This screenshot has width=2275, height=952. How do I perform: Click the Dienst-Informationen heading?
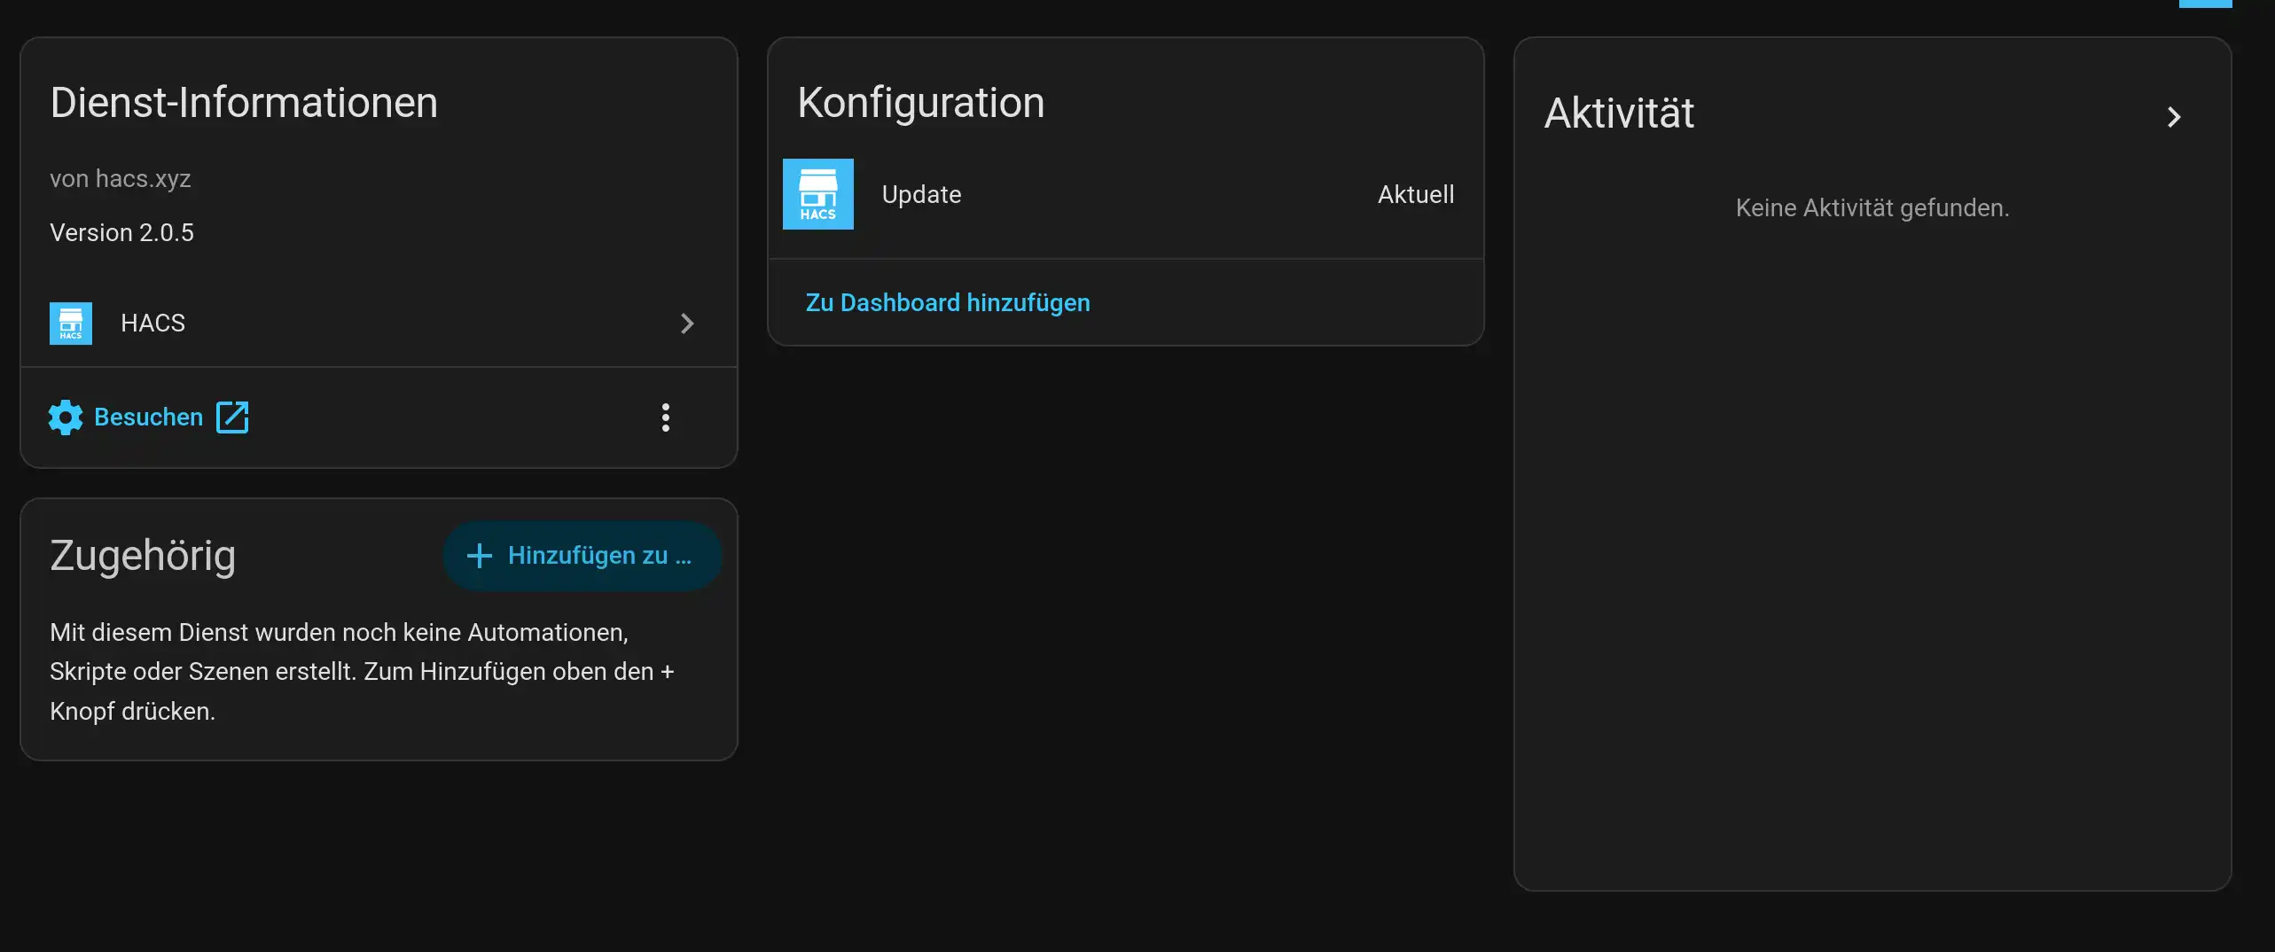244,103
